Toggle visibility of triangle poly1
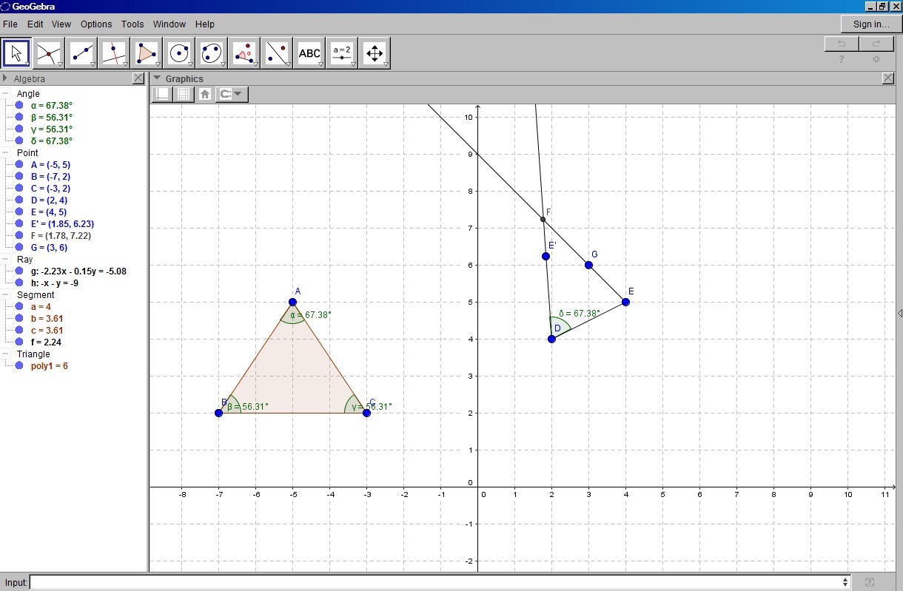Image resolution: width=903 pixels, height=591 pixels. click(x=20, y=366)
